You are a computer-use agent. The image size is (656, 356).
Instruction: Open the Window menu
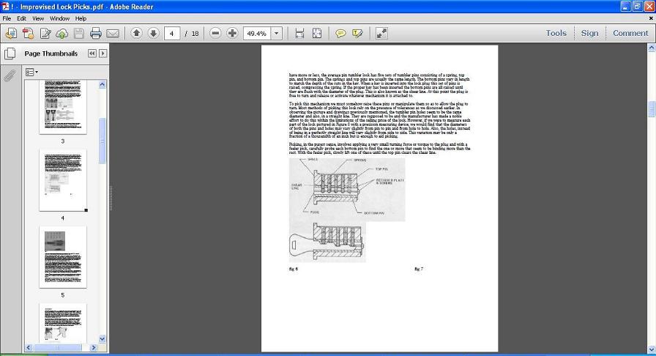pos(59,18)
